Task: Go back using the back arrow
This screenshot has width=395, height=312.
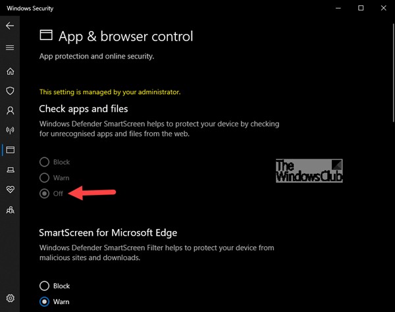Action: [10, 26]
